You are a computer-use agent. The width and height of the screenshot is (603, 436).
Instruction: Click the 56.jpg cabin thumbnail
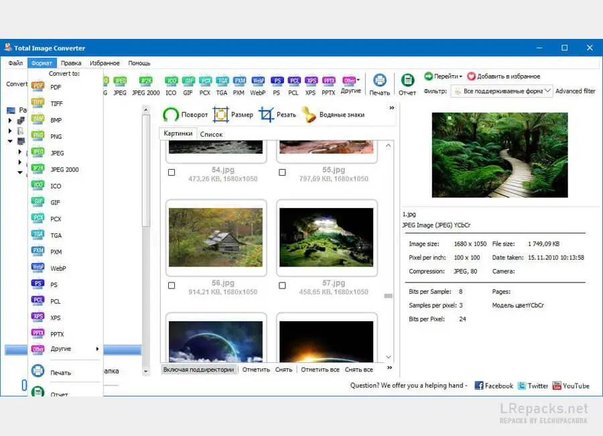[x=216, y=237]
